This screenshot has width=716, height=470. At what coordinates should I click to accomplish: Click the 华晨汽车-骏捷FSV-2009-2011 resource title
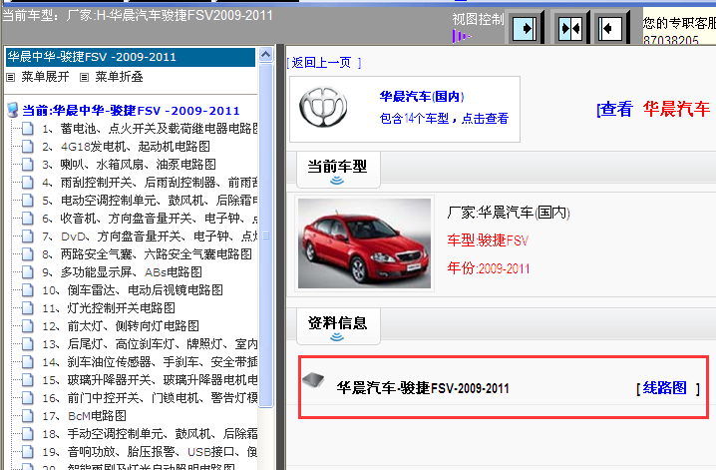pos(423,388)
